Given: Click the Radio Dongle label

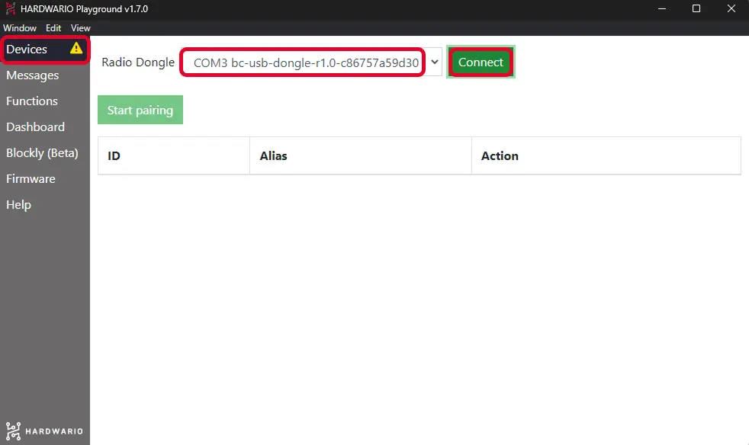Looking at the screenshot, I should pyautogui.click(x=138, y=62).
